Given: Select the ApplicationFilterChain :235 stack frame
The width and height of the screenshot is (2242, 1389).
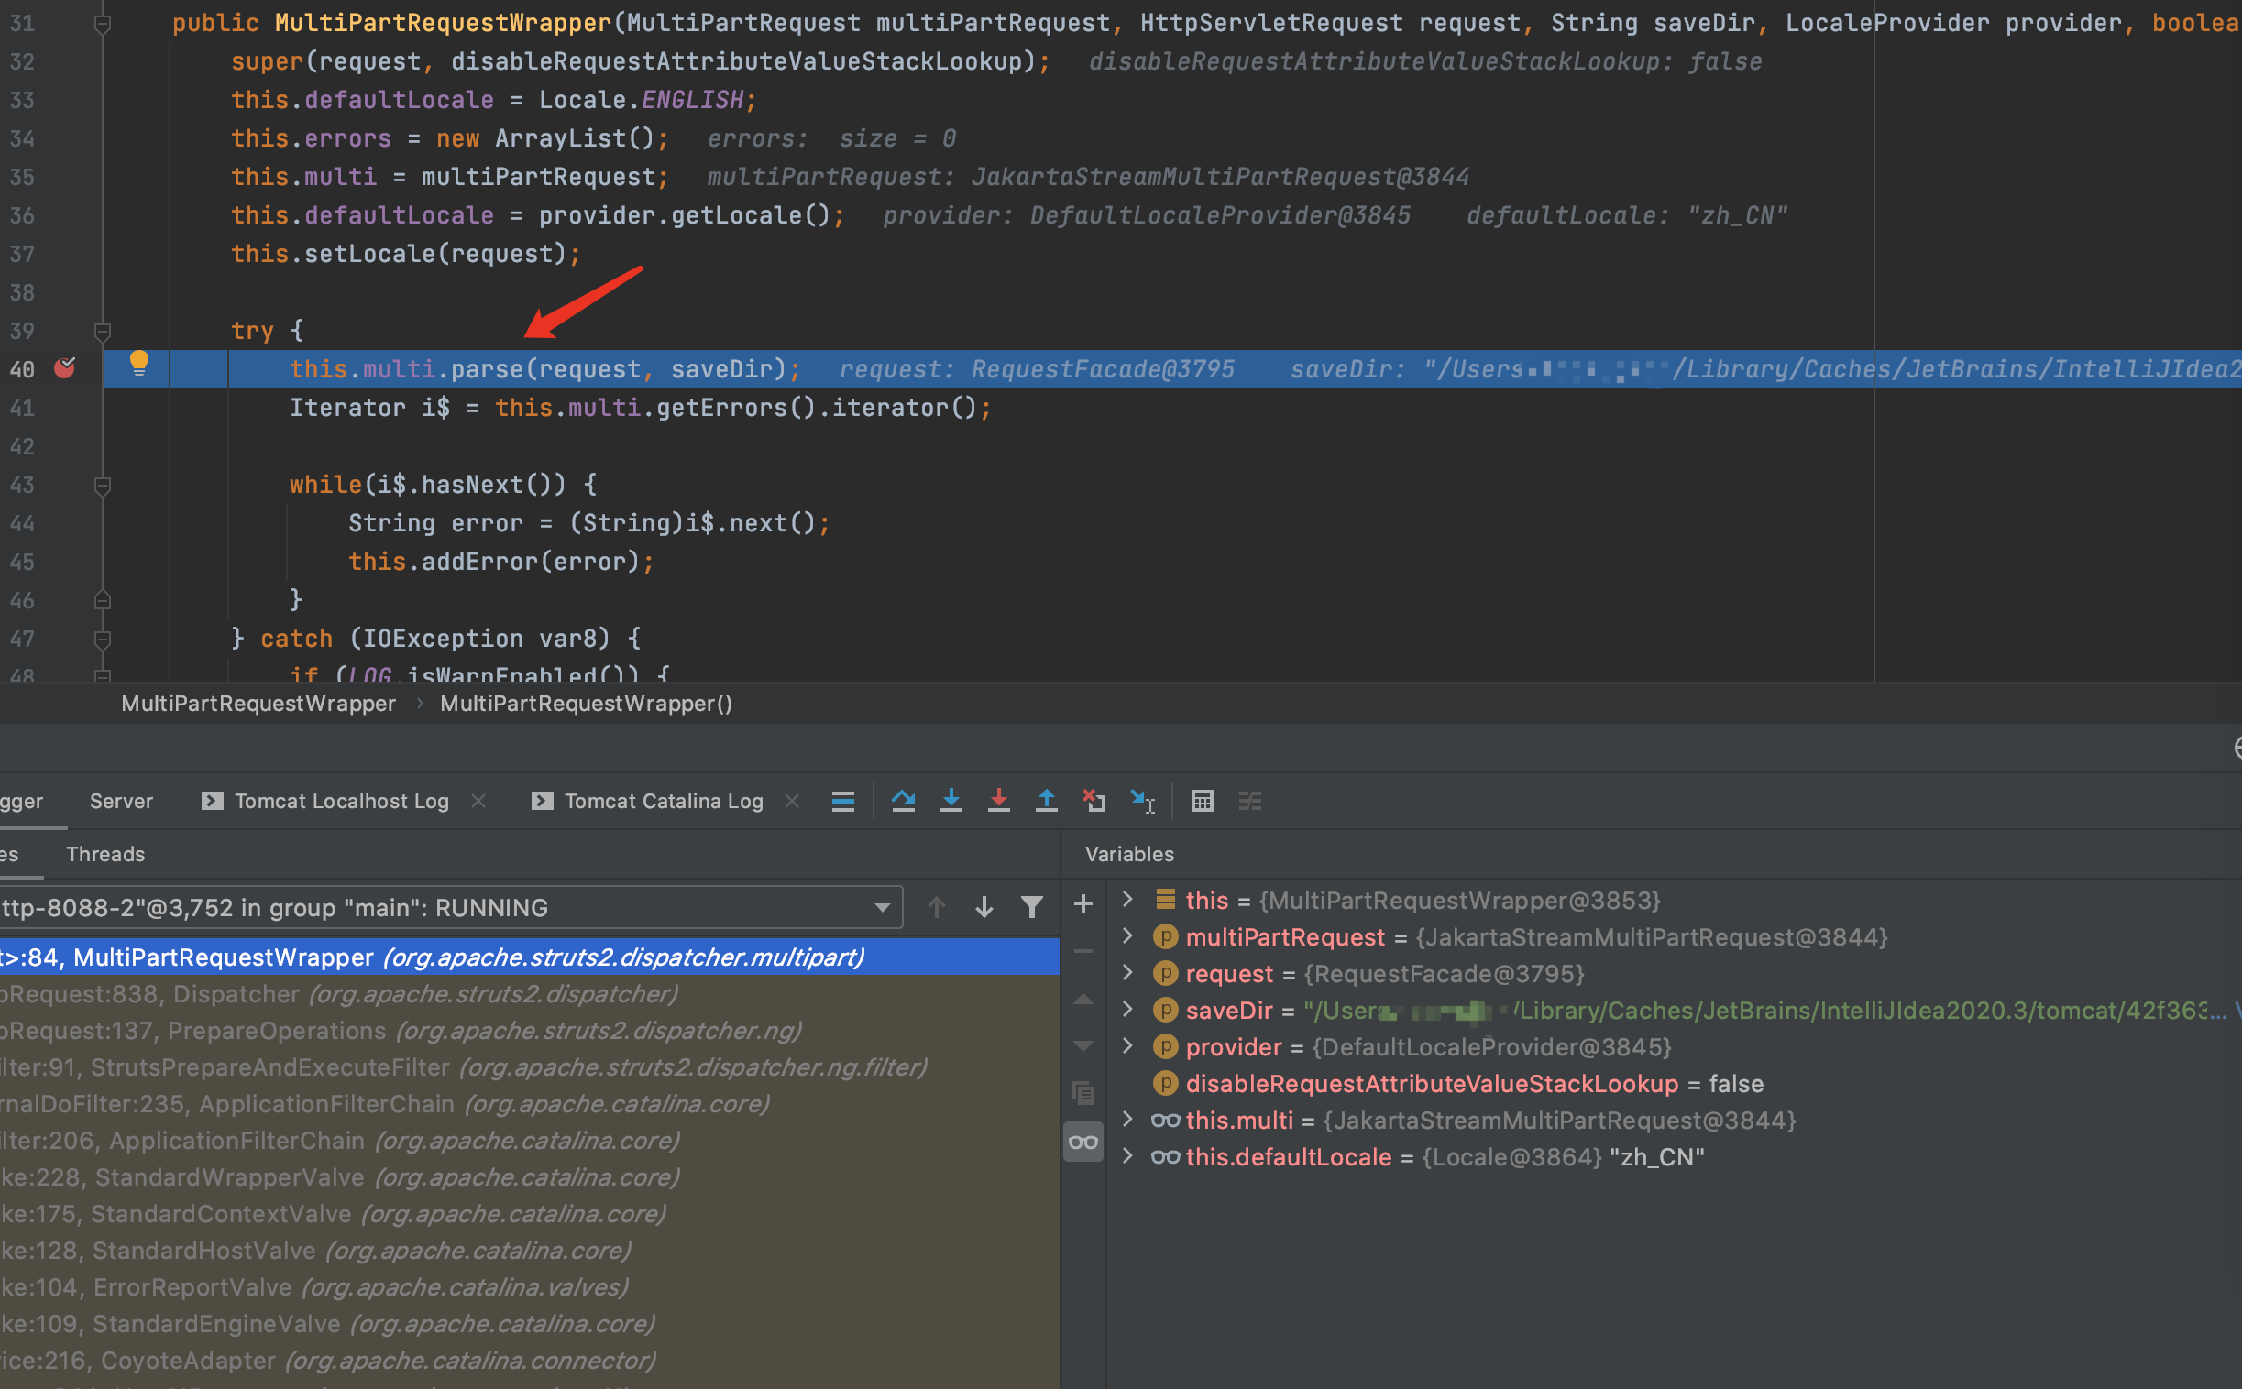Looking at the screenshot, I should click(529, 1104).
